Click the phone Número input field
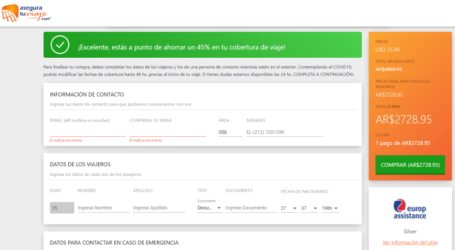Image resolution: width=455 pixels, height=250 pixels. 283,132
